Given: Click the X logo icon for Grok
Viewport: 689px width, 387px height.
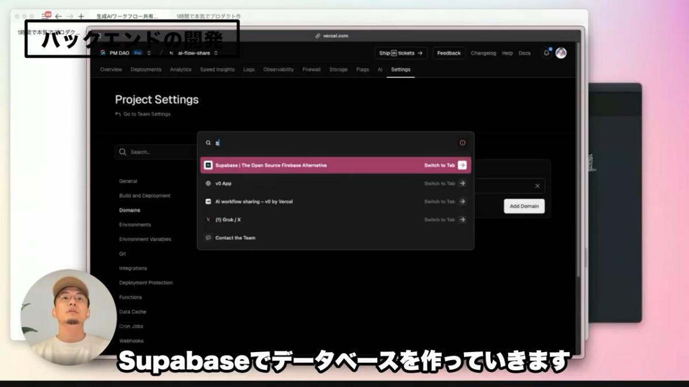Looking at the screenshot, I should click(x=208, y=220).
